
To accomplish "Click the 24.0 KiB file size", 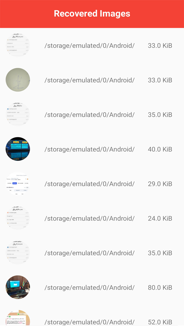I will (160, 219).
